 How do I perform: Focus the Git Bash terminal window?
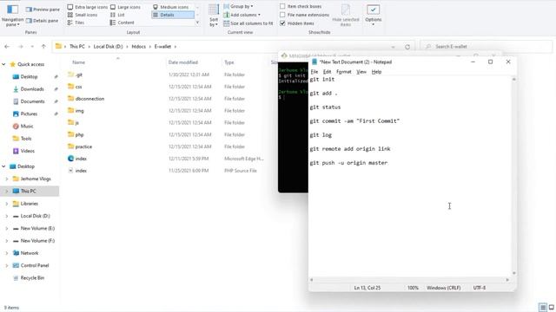coord(293,141)
